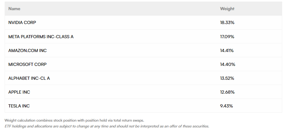The height and width of the screenshot is (129, 285).
Task: Click the Name column header
Action: coord(14,9)
